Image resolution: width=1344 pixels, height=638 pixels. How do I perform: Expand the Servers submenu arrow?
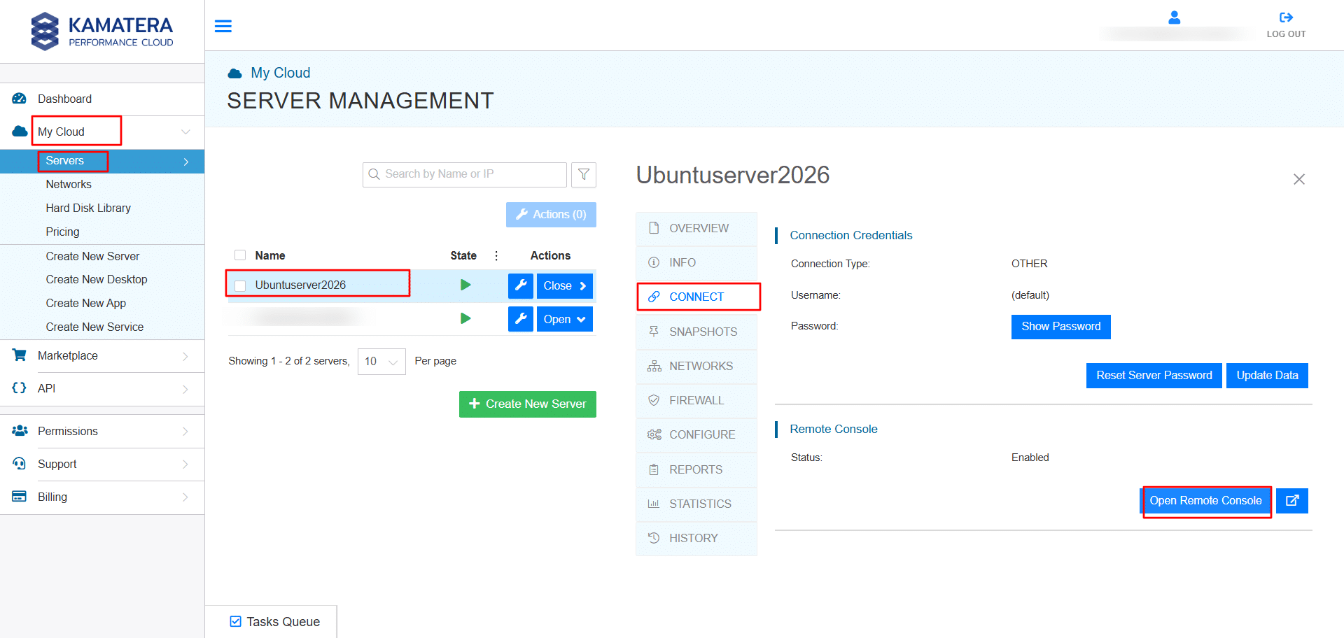[186, 162]
